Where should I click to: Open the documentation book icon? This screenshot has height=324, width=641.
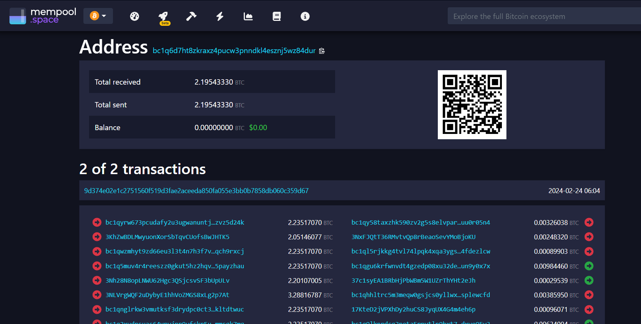(x=277, y=16)
